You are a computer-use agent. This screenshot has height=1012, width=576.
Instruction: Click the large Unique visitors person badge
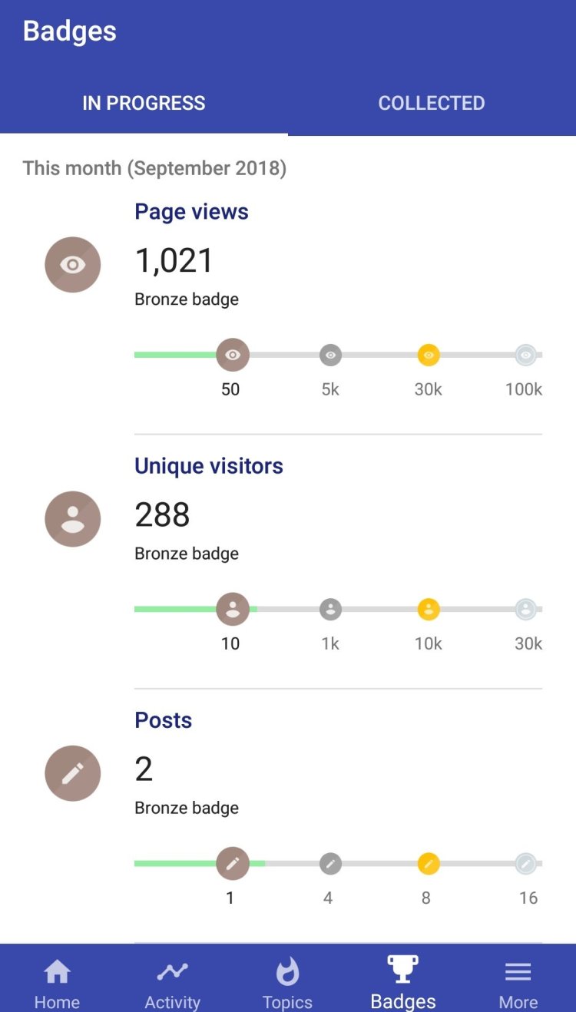tap(73, 519)
